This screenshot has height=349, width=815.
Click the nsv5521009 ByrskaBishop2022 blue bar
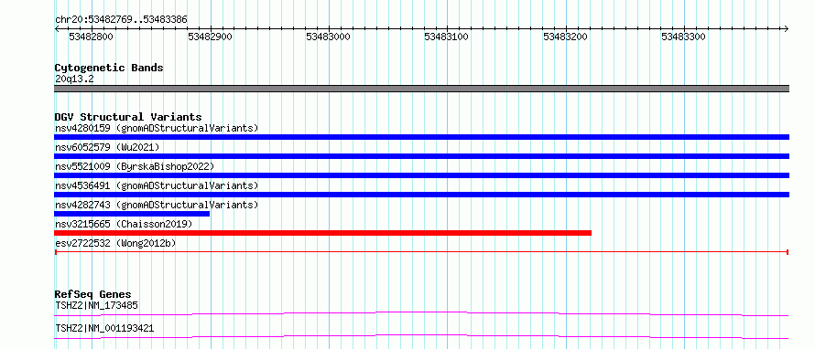pos(421,175)
